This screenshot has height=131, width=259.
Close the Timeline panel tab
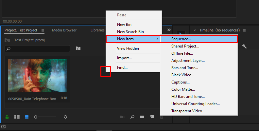(x=195, y=30)
